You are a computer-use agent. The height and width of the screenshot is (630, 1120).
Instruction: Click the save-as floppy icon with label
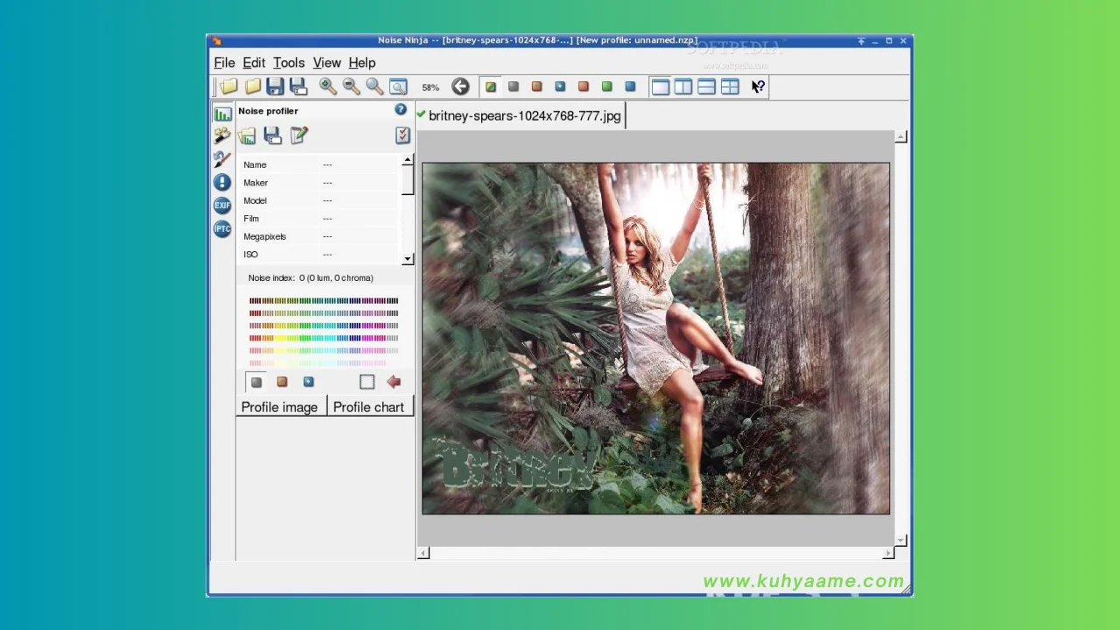tap(298, 87)
